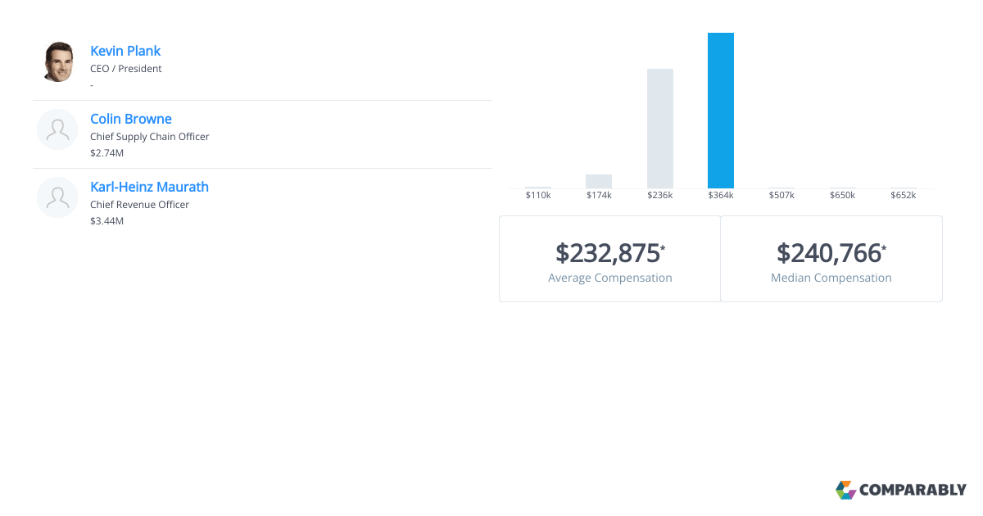Select the gray $236k chart bar
The image size is (983, 516).
[x=660, y=129]
